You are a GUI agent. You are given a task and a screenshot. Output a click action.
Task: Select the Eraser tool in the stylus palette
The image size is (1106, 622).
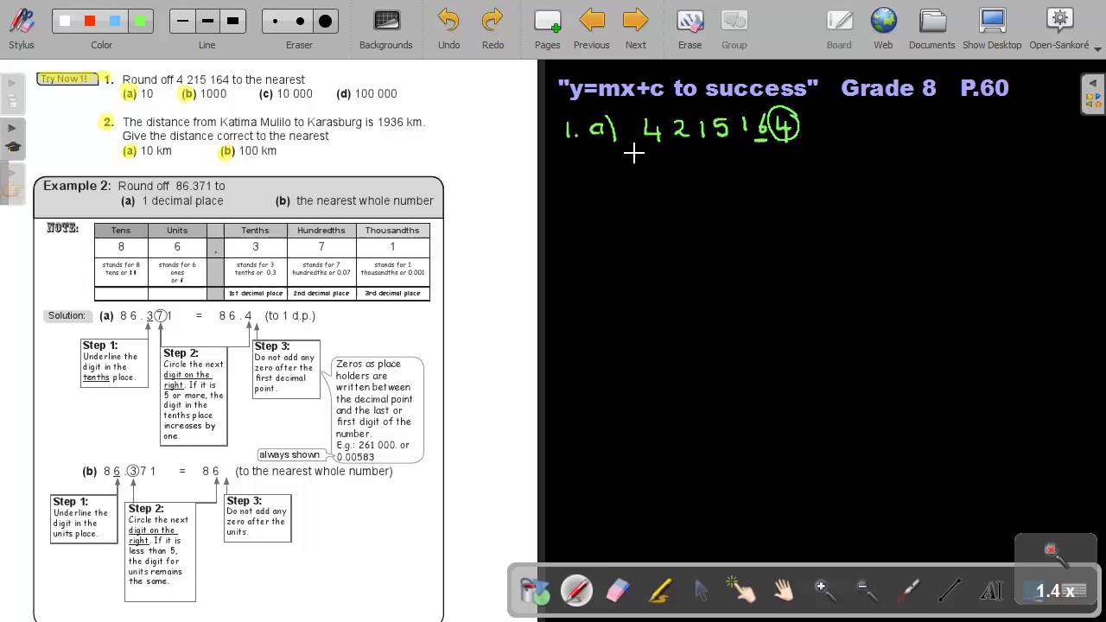coord(618,591)
